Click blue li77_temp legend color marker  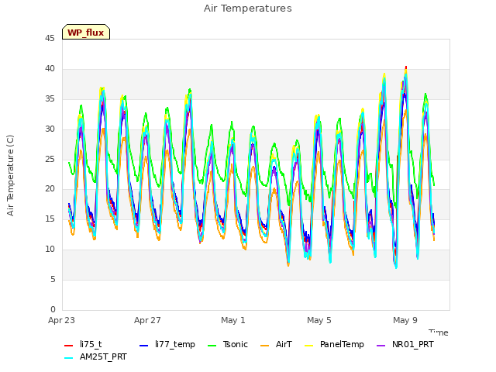[144, 346]
